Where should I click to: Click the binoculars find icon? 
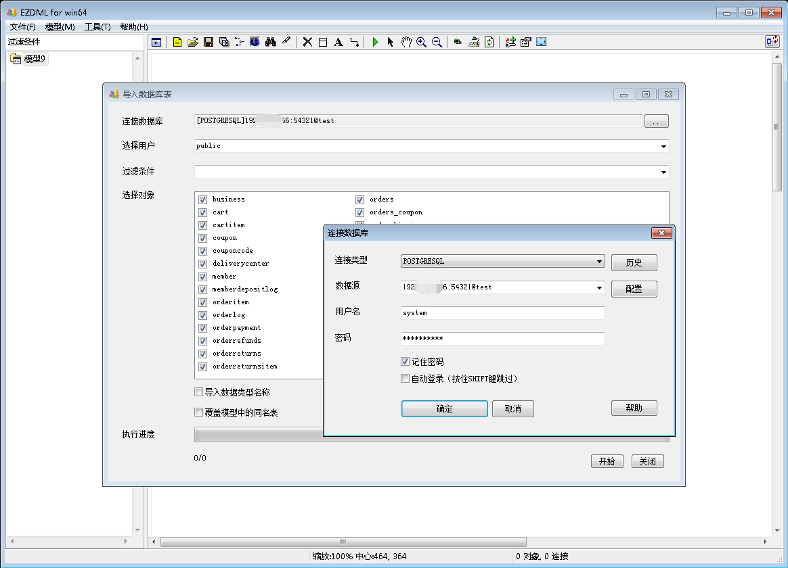tap(270, 42)
